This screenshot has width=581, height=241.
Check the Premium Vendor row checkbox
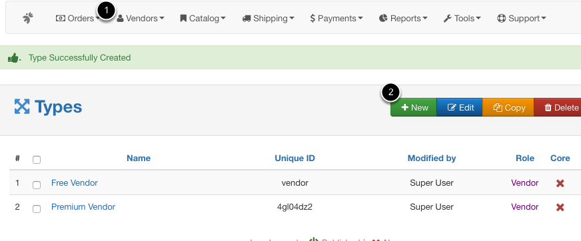point(36,209)
